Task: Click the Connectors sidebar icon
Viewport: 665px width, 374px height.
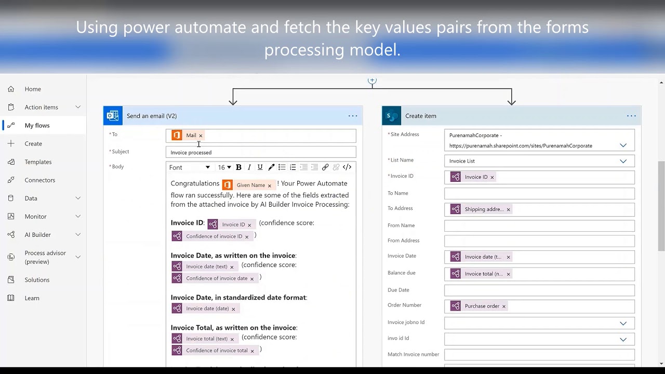Action: 11,180
